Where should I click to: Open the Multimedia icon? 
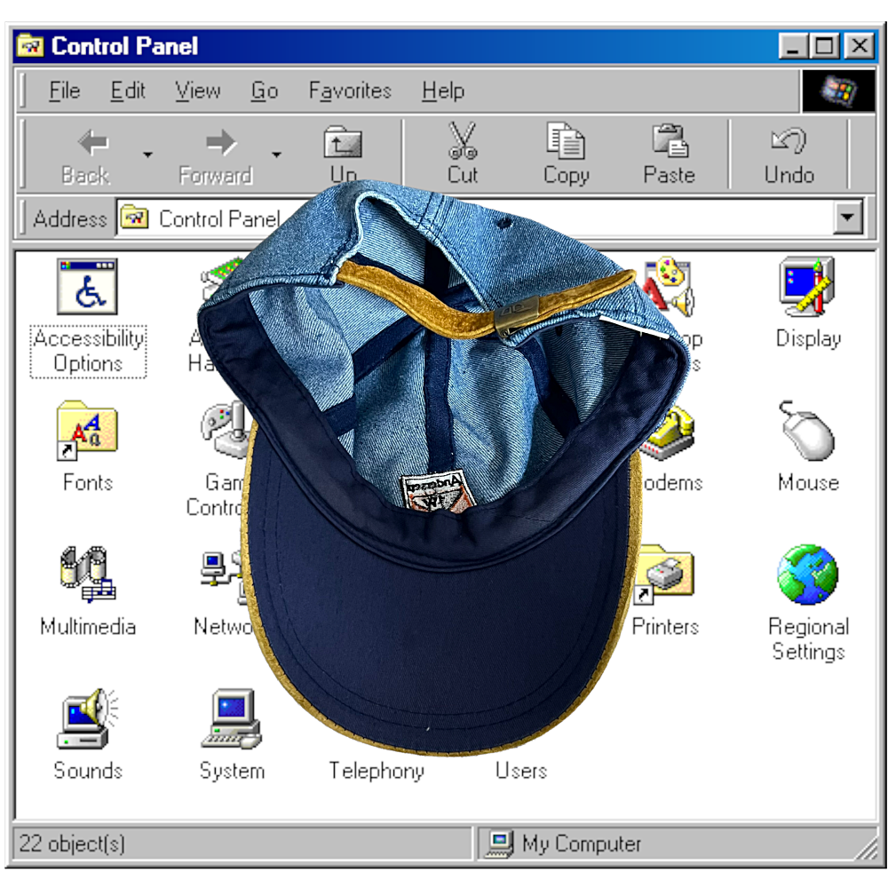pyautogui.click(x=87, y=575)
